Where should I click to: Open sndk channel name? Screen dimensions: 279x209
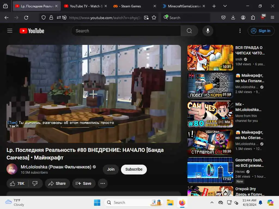click(239, 59)
